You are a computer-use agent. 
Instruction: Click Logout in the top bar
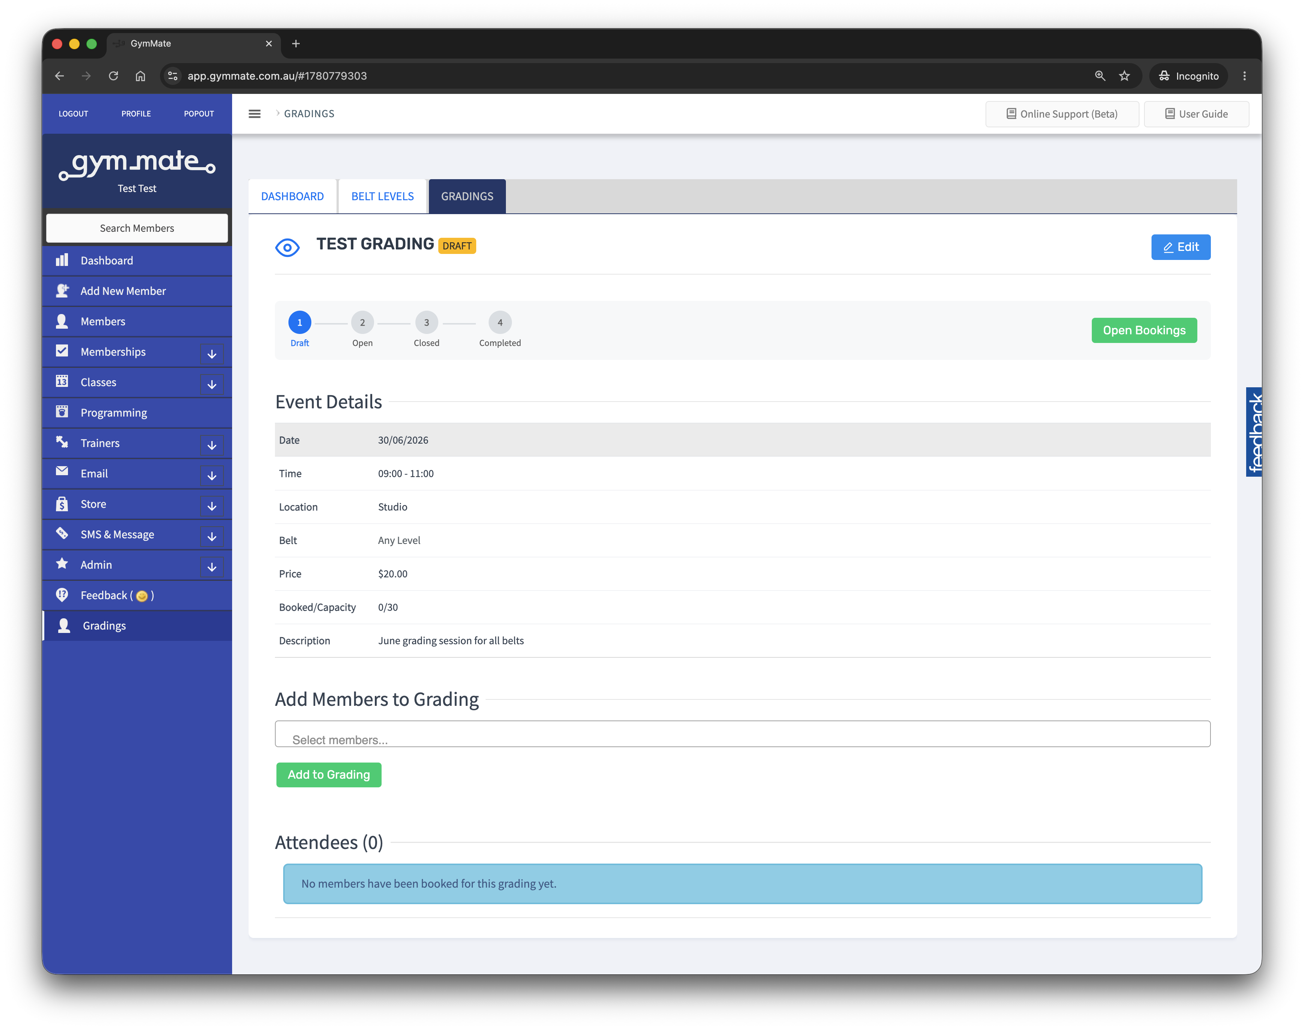click(74, 113)
